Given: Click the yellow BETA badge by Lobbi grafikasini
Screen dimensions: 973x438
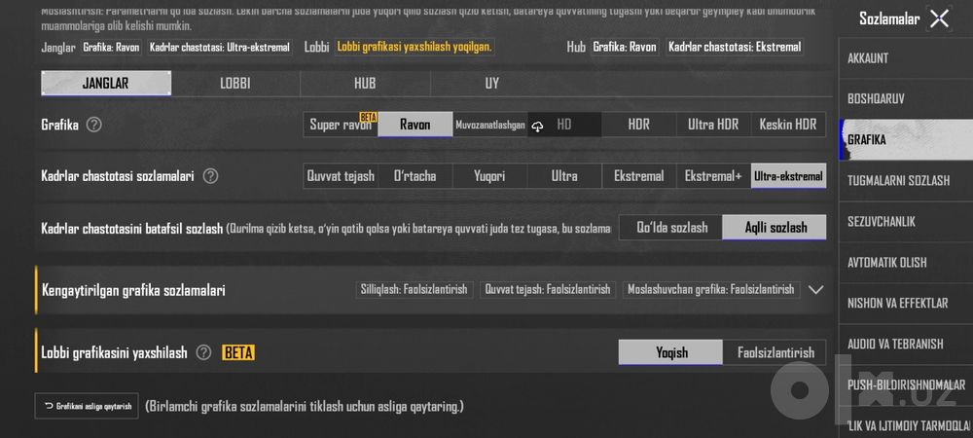Looking at the screenshot, I should coord(238,353).
